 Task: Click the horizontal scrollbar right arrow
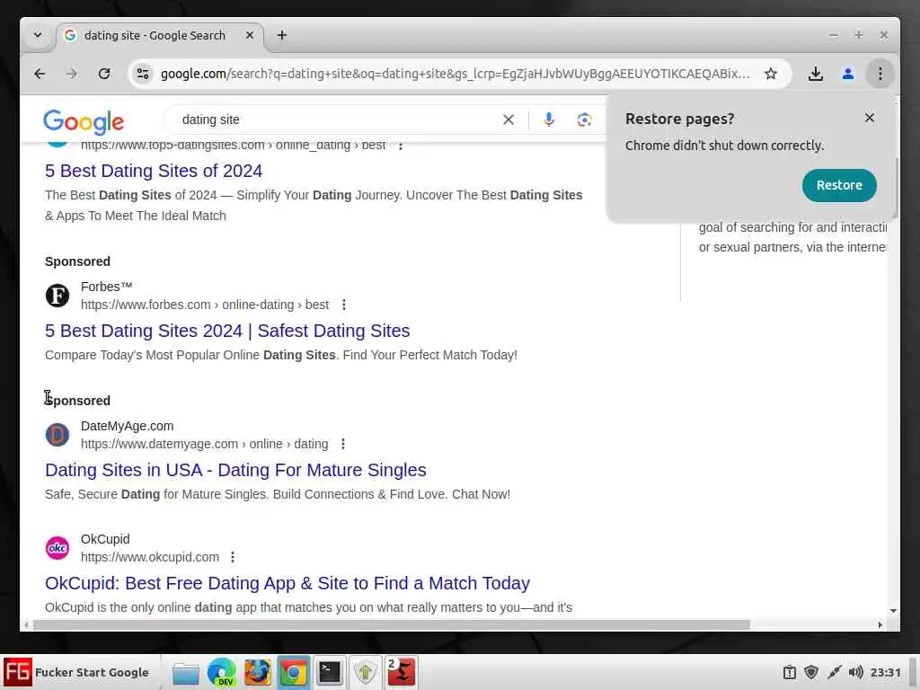coord(880,625)
